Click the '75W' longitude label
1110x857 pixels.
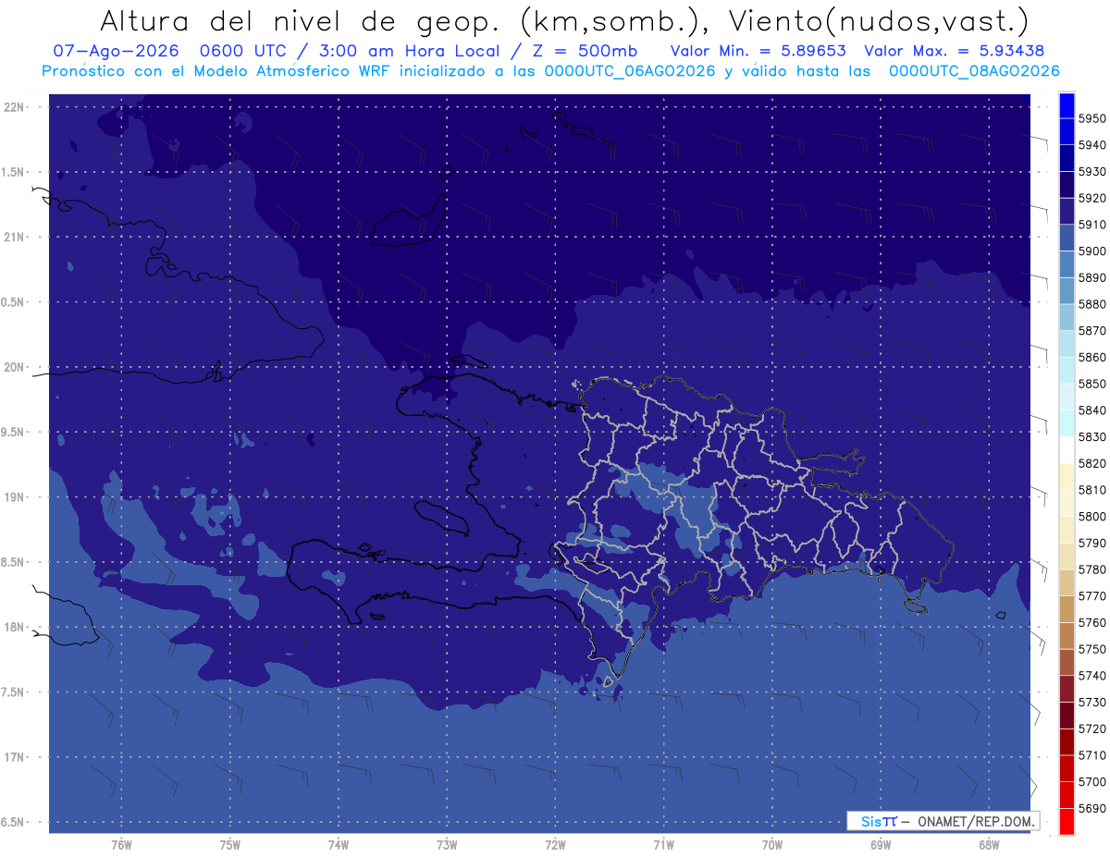(x=230, y=844)
